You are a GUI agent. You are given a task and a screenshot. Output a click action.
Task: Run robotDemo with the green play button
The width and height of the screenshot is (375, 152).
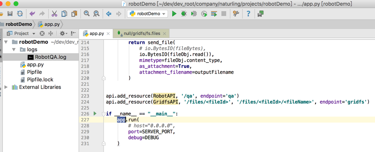174,13
